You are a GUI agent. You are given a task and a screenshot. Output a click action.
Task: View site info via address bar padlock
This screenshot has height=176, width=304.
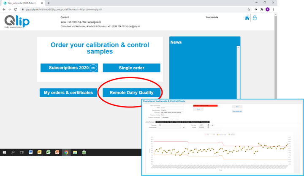(x=23, y=9)
